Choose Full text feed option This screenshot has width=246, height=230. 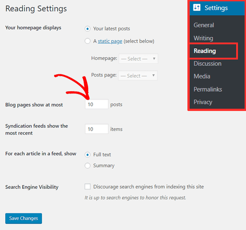pyautogui.click(x=88, y=155)
